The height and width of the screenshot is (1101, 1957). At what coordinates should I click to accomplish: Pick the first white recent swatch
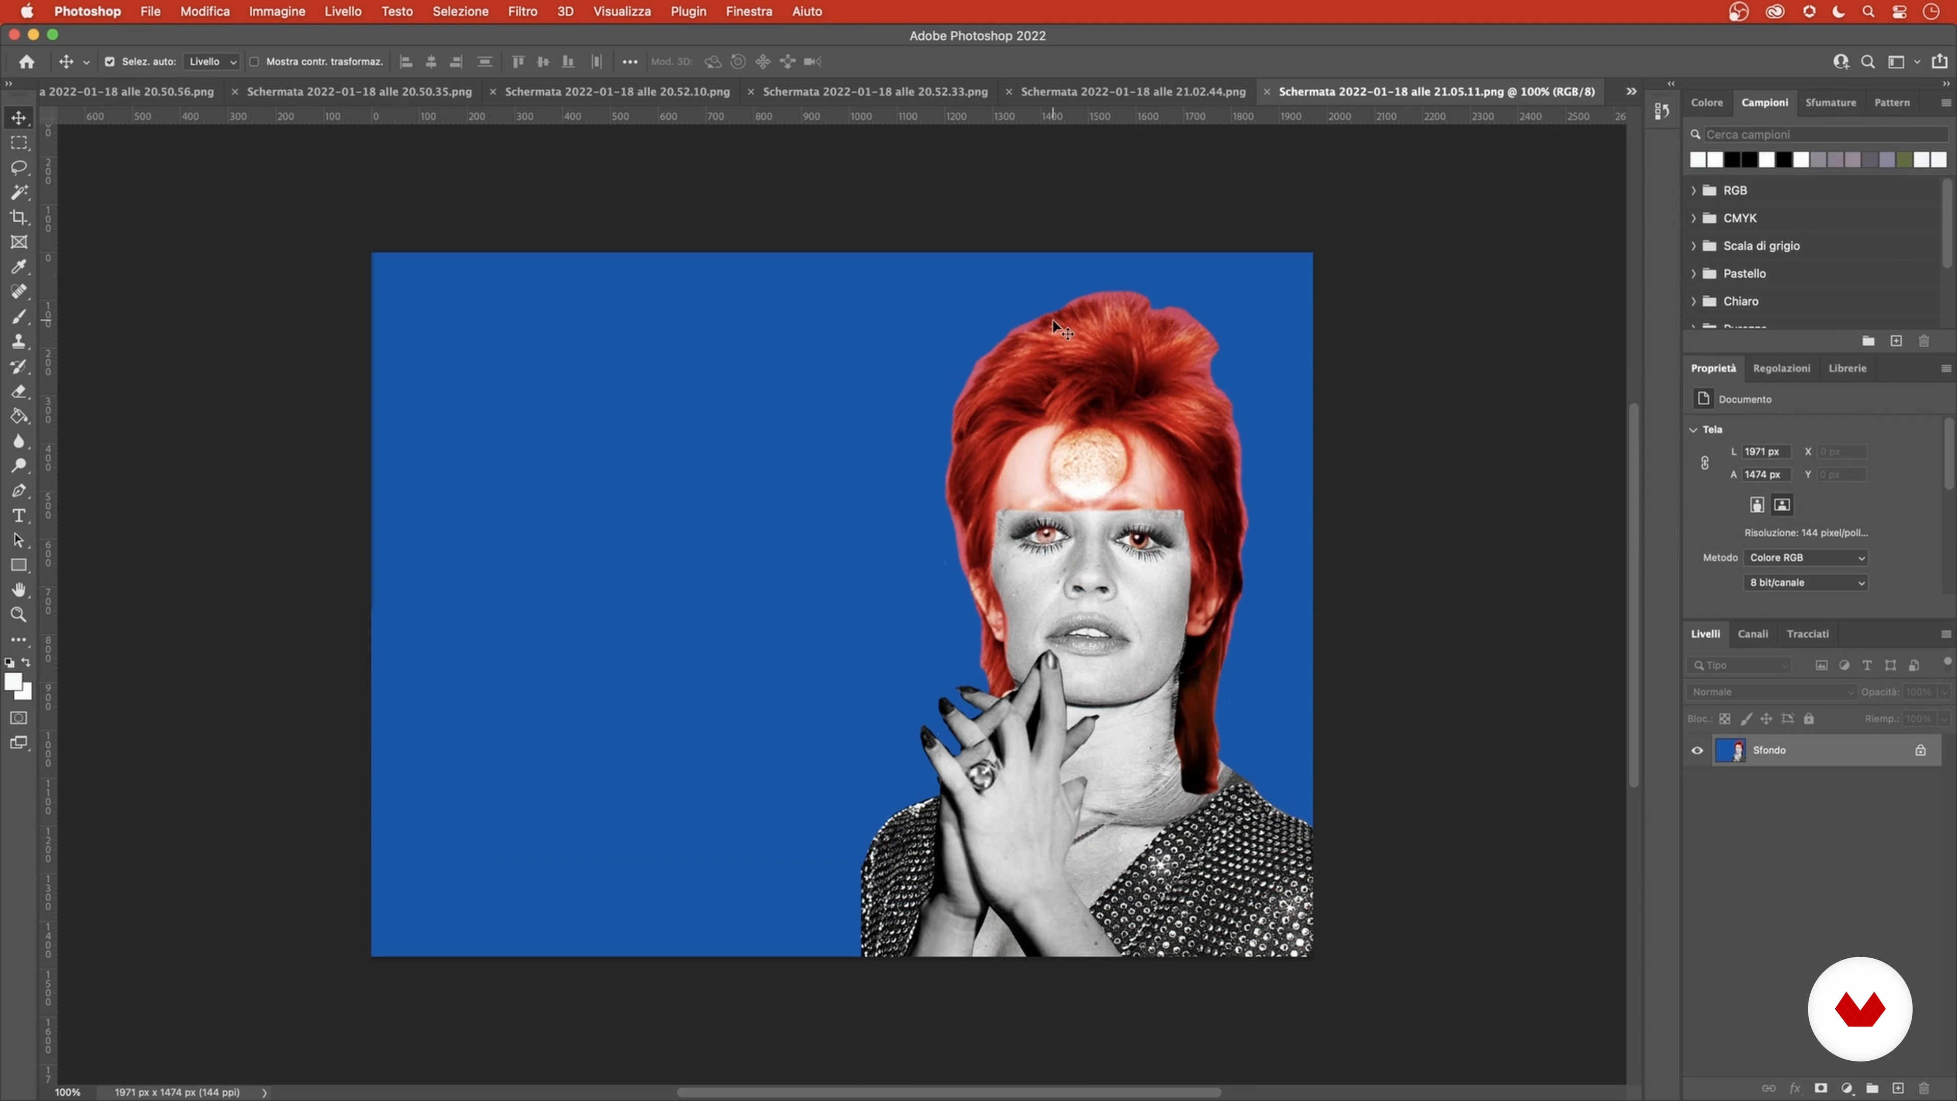[1698, 160]
